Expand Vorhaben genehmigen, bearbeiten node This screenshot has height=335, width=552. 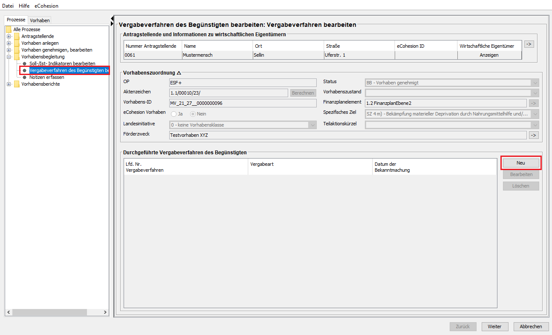click(9, 50)
